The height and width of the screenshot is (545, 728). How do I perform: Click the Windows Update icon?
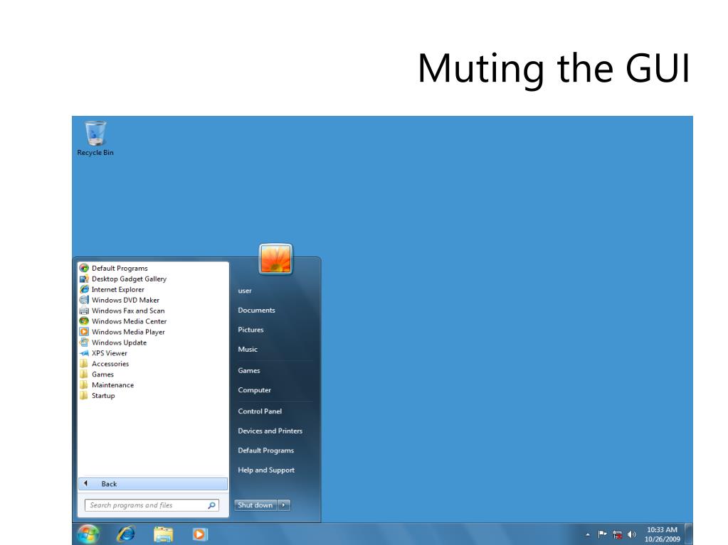(x=84, y=342)
